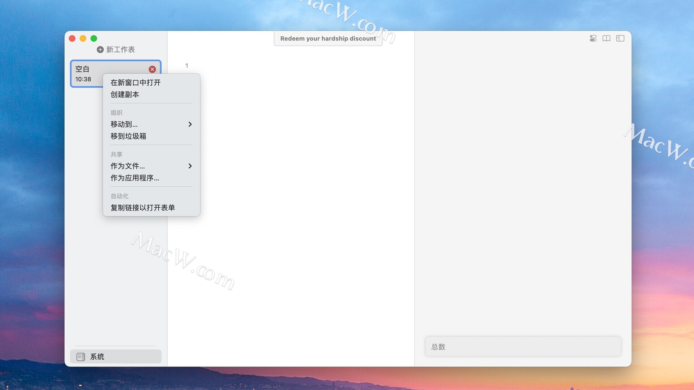Click the 10:38 timestamp of the sheet
The width and height of the screenshot is (694, 390).
[x=83, y=79]
